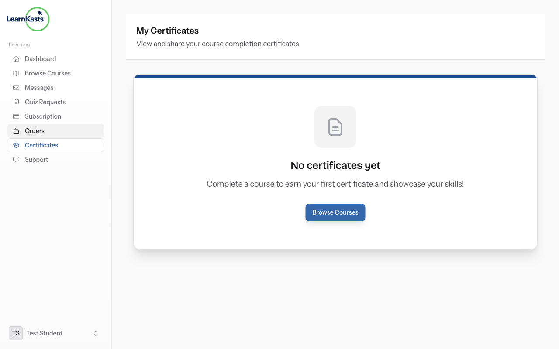
Task: Click the My Certificates page heading
Action: pos(167,31)
